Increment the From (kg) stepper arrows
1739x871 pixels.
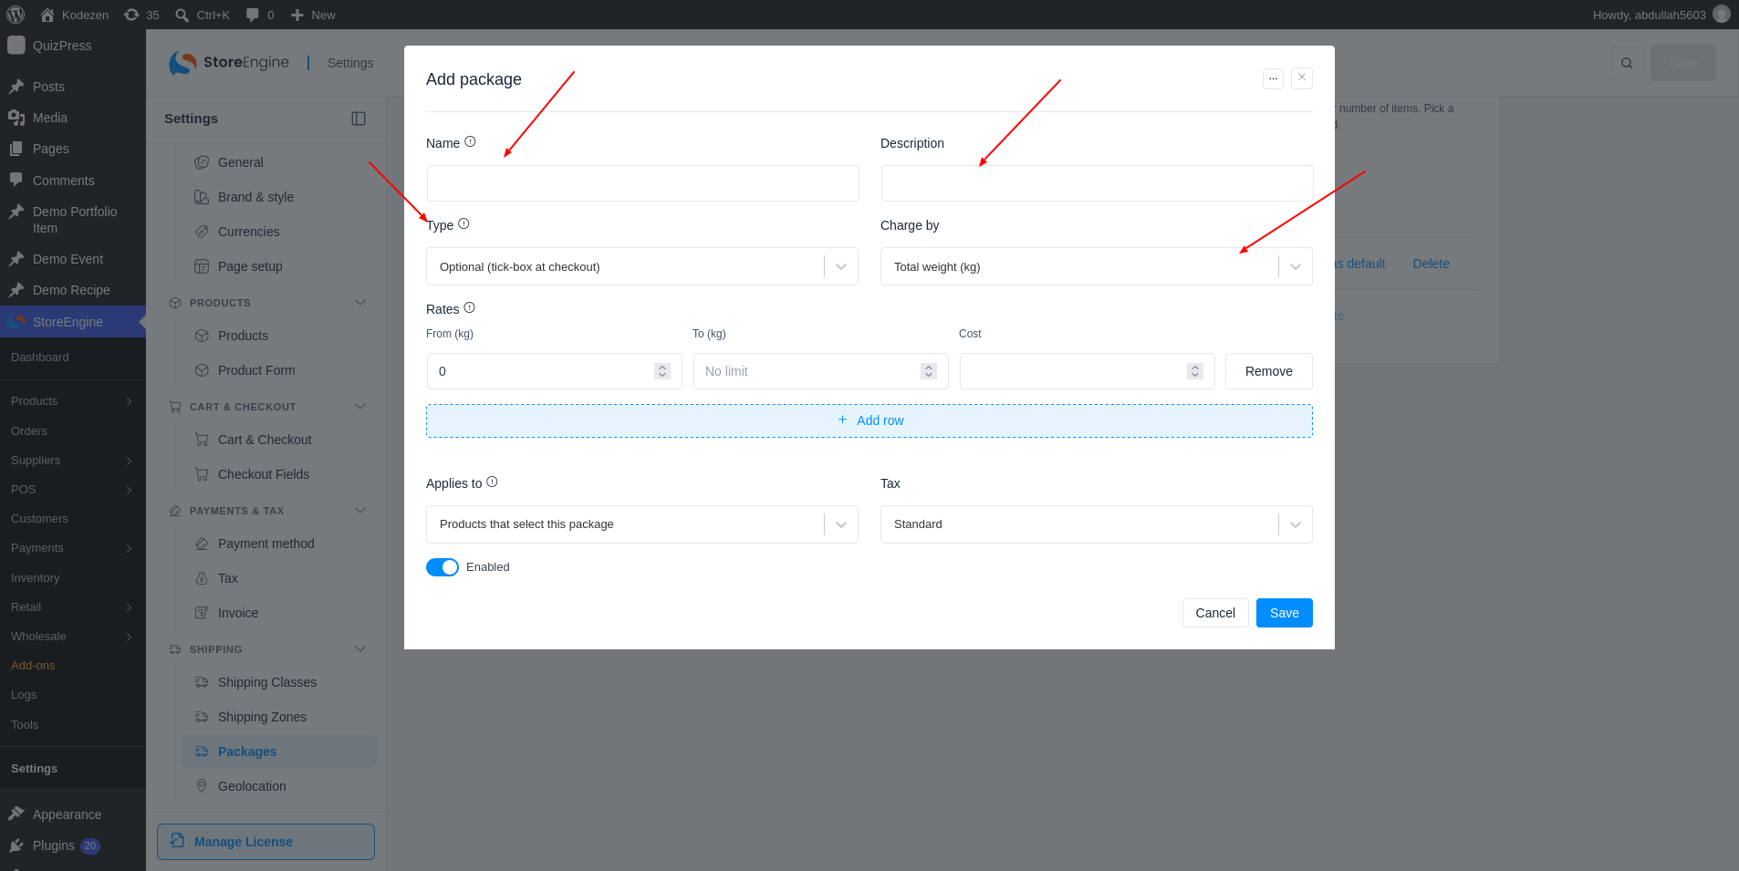pos(662,368)
